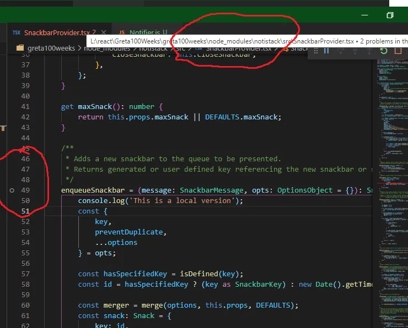Click the 'get maxSnack(): number' declaration
The width and height of the screenshot is (408, 328).
[x=112, y=107]
